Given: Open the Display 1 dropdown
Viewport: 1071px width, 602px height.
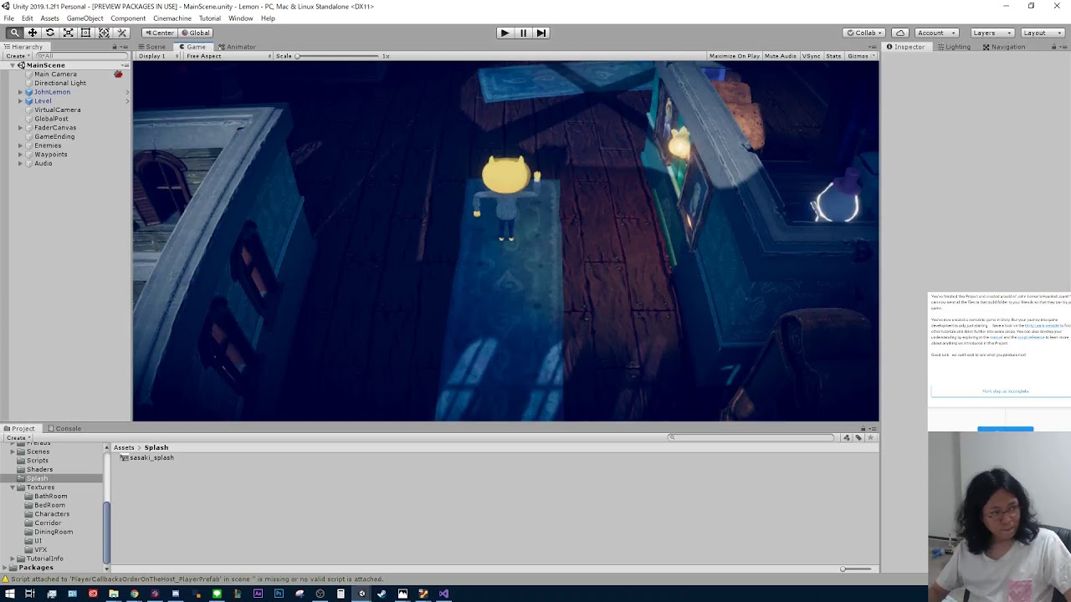Looking at the screenshot, I should pyautogui.click(x=158, y=56).
